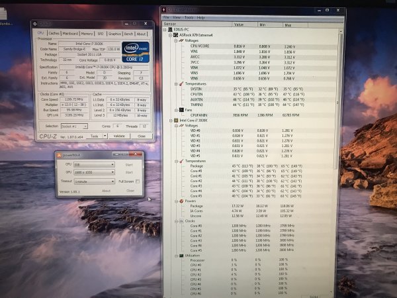Select the CPUFANIN row
This screenshot has height=298, width=397.
point(250,115)
